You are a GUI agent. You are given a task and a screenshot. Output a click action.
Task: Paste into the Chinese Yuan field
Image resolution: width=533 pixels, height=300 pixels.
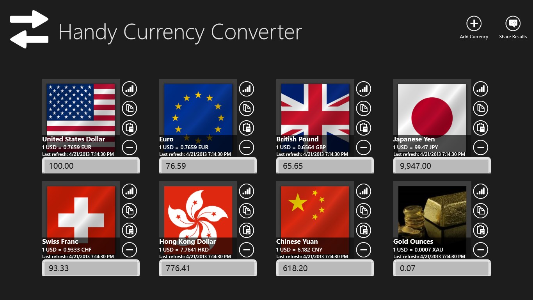pos(364,230)
